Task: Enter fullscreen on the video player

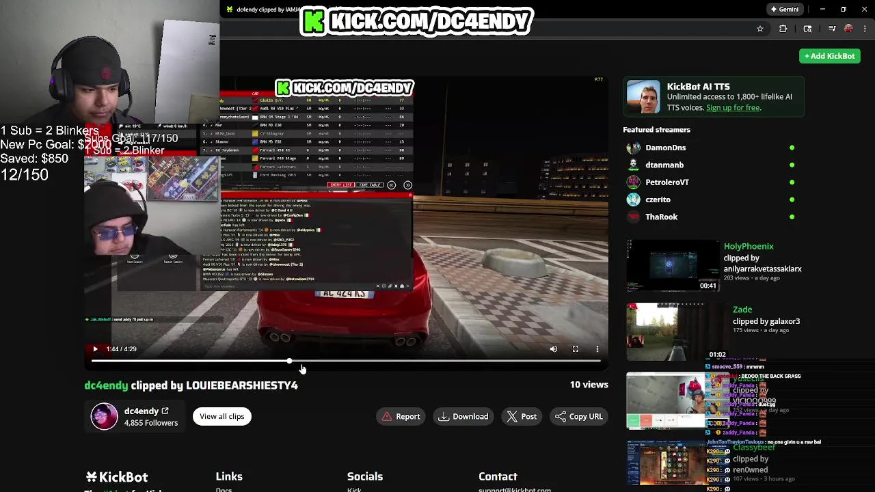Action: click(576, 349)
